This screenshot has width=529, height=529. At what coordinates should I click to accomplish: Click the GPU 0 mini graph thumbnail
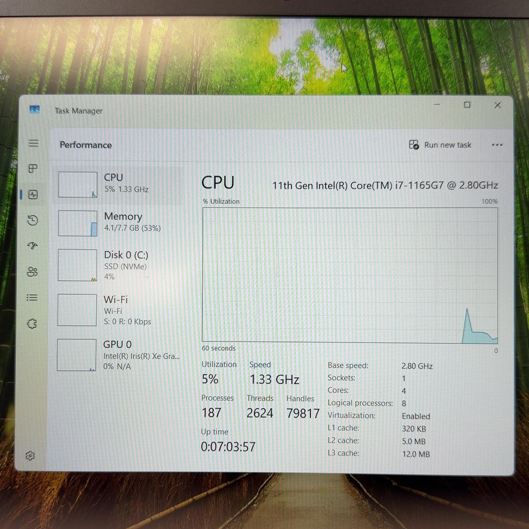(77, 355)
